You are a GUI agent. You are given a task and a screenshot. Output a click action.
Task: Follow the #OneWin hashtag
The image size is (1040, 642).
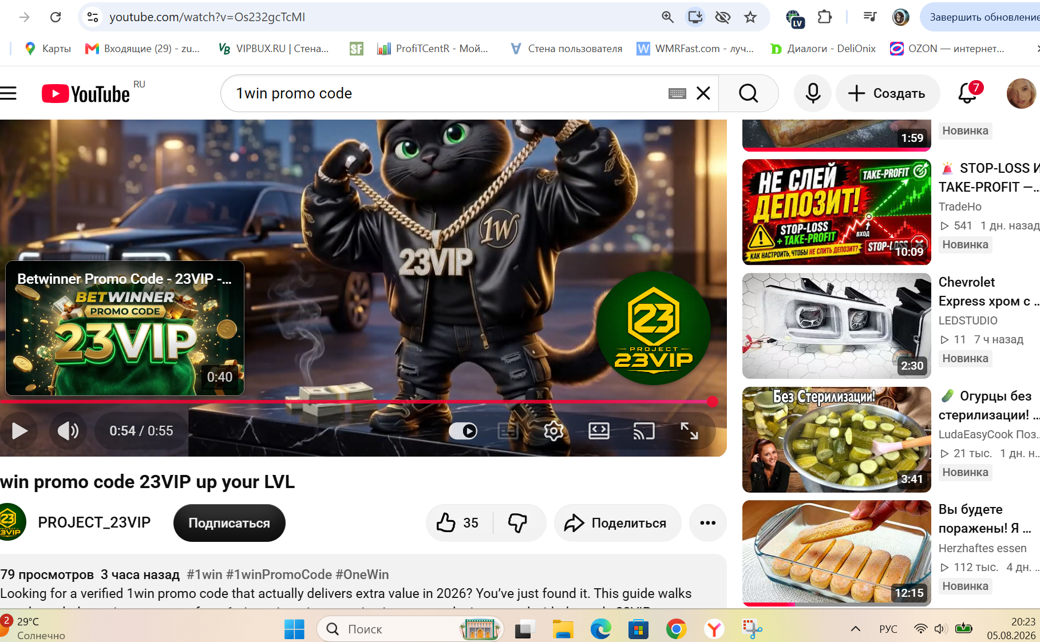click(362, 574)
